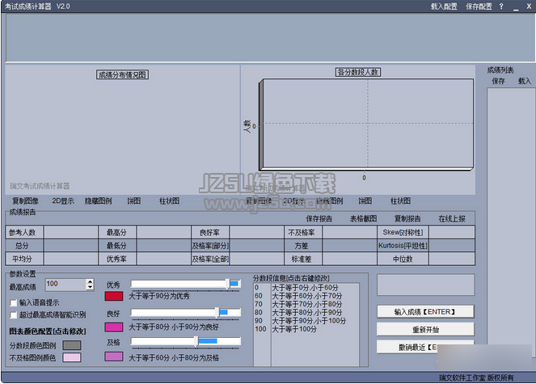
Task: Enable 超过最高成绩智能识别 checkbox
Action: click(14, 315)
